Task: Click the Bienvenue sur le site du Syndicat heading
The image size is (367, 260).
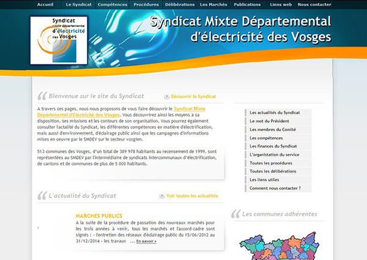Action: pyautogui.click(x=96, y=96)
